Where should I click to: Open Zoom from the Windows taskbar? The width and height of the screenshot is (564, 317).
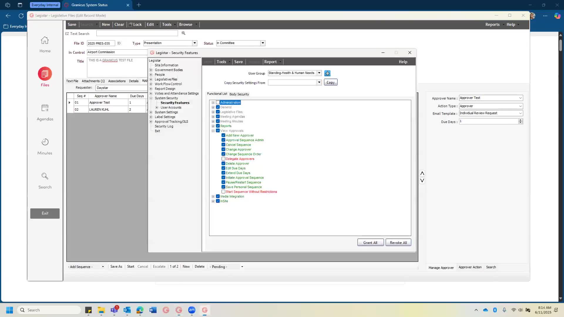pos(192,310)
